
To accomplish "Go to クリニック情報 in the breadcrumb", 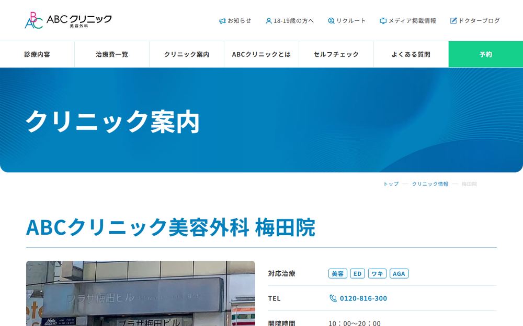I will click(430, 184).
